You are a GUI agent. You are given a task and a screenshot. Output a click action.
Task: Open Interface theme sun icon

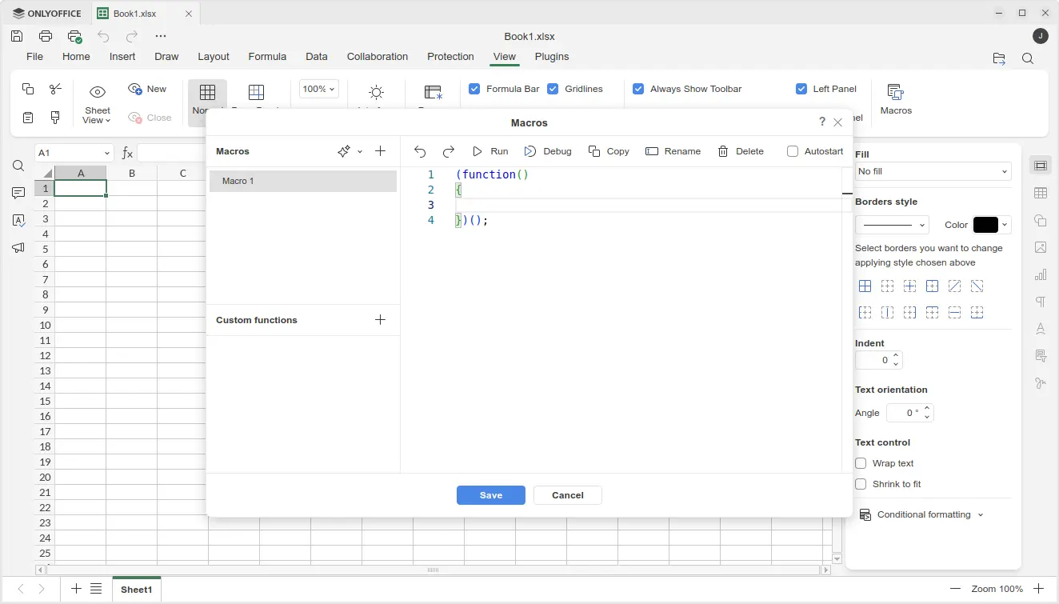point(376,93)
